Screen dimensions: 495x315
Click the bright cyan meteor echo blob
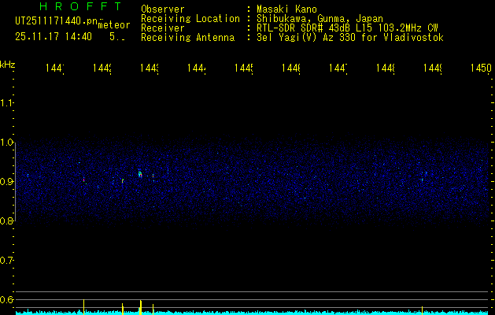(x=140, y=173)
